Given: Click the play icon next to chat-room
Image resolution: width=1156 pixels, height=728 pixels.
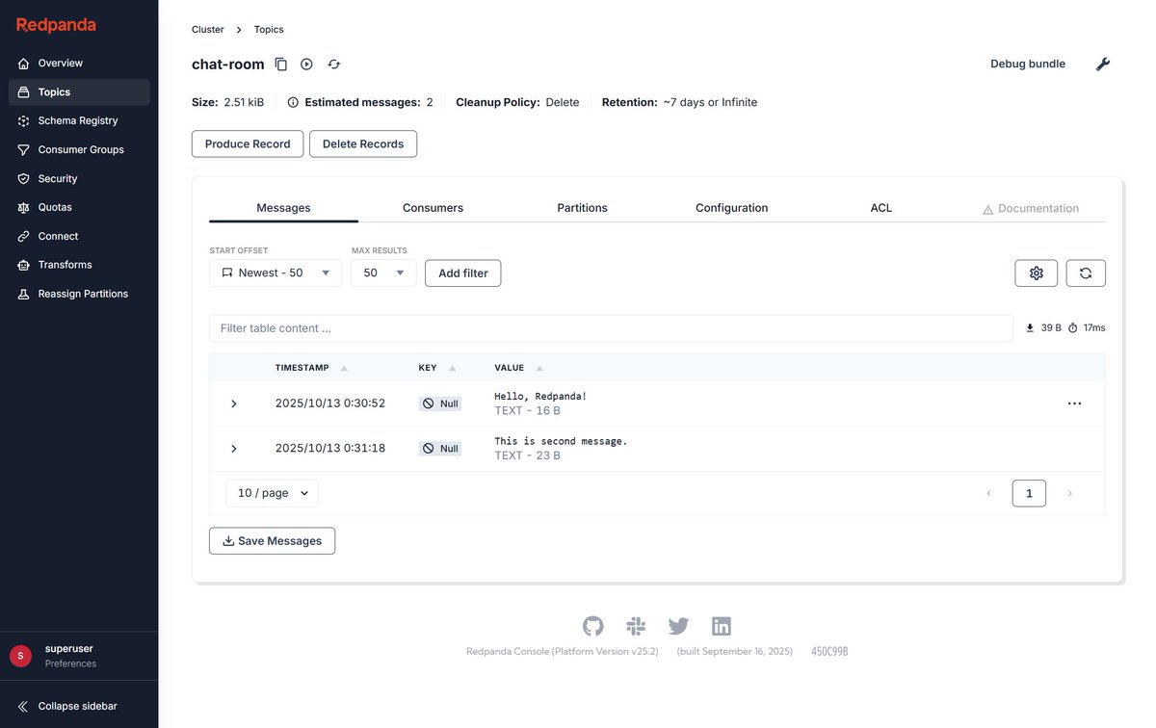Looking at the screenshot, I should (x=306, y=65).
